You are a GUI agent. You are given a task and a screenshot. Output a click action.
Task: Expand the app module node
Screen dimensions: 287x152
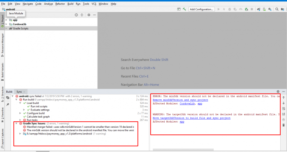tap(6, 20)
